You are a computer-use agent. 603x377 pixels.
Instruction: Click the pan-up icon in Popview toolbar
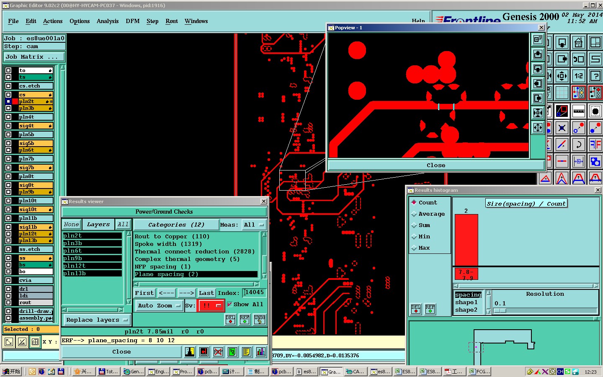click(x=538, y=54)
